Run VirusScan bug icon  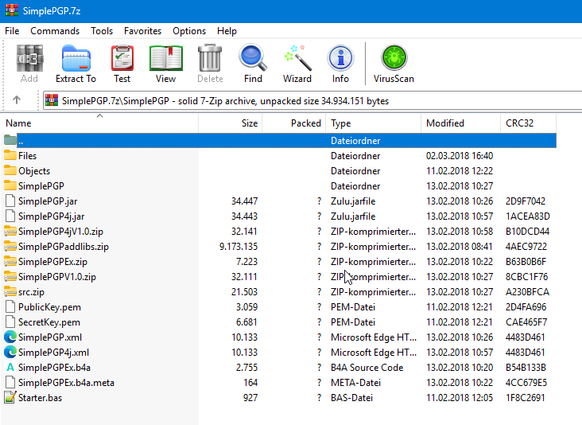[x=394, y=58]
